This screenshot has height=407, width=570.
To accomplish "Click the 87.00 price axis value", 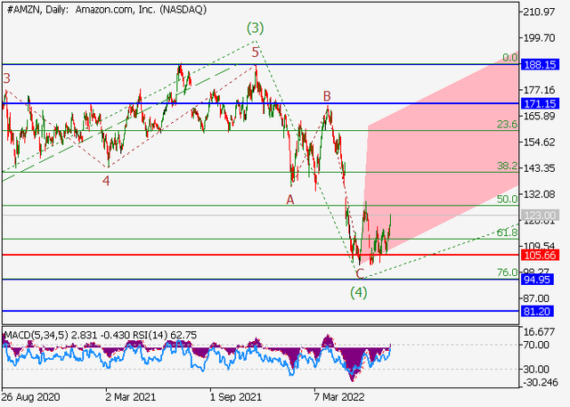I will click(x=536, y=298).
